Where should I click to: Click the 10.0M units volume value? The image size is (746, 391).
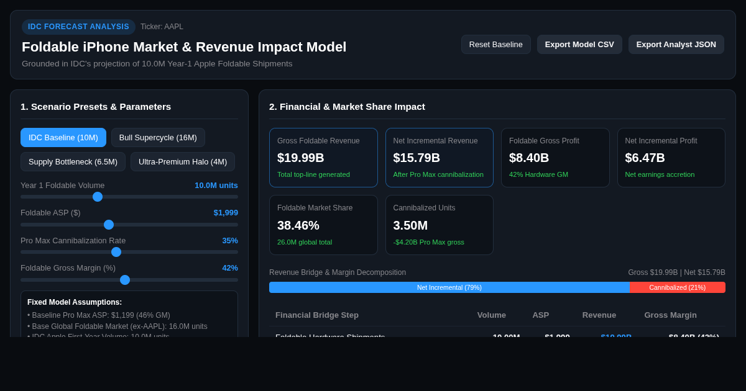(x=216, y=185)
